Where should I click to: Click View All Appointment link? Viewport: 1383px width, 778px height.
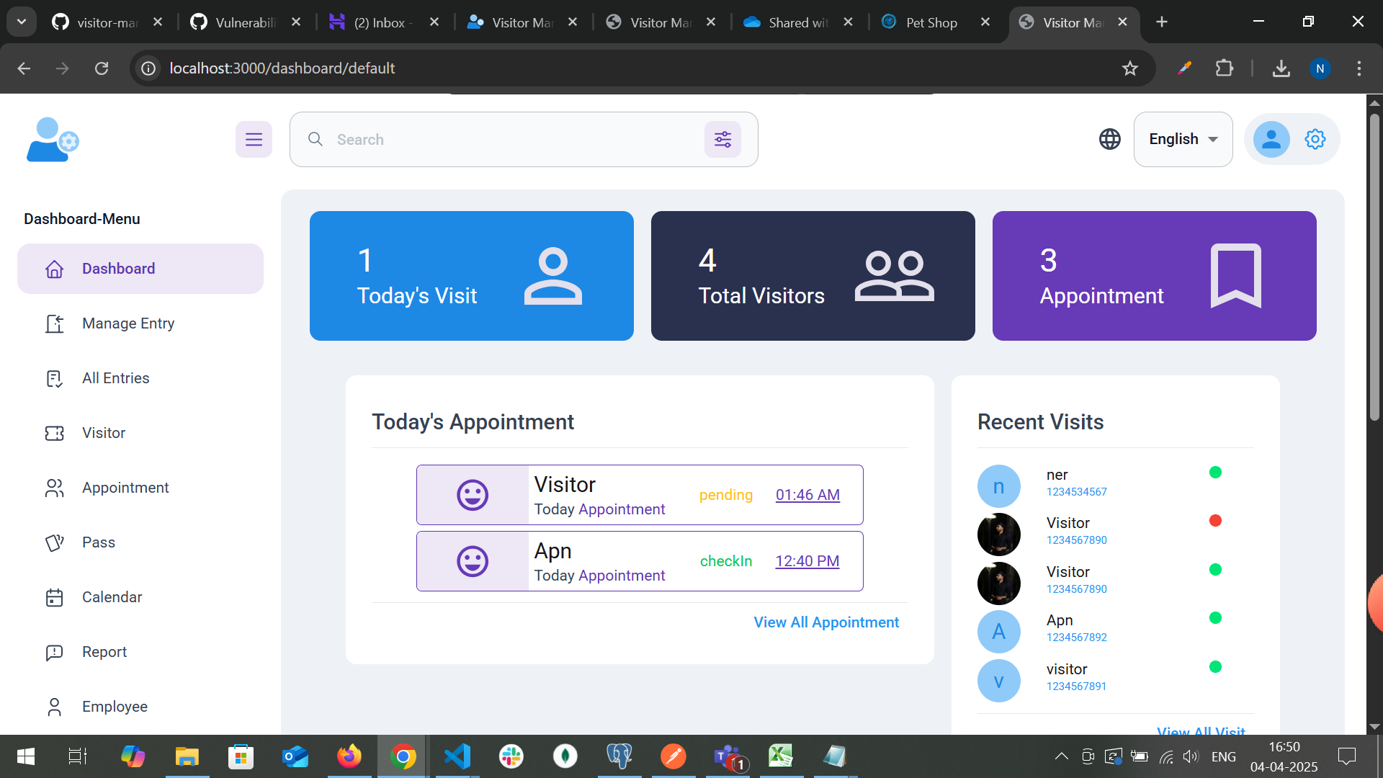pos(826,622)
